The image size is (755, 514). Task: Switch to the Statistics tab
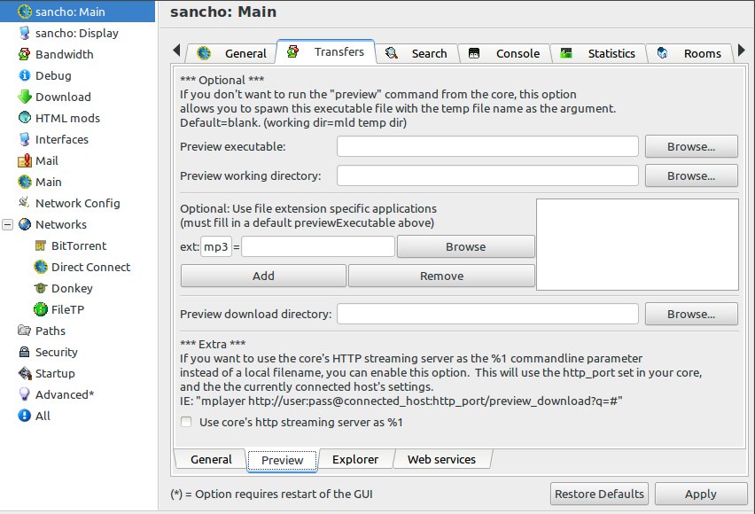point(597,53)
